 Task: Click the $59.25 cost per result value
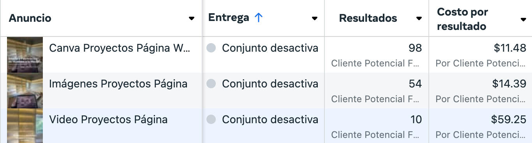point(509,120)
